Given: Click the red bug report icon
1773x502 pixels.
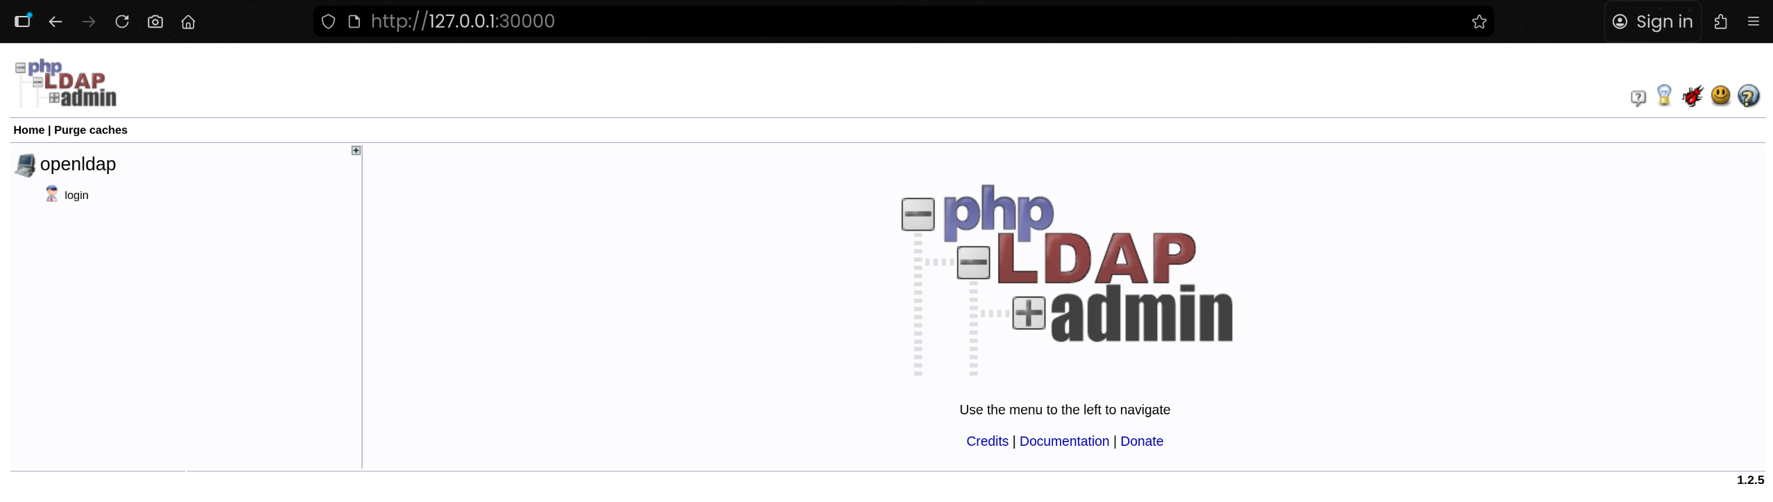Looking at the screenshot, I should (x=1693, y=96).
